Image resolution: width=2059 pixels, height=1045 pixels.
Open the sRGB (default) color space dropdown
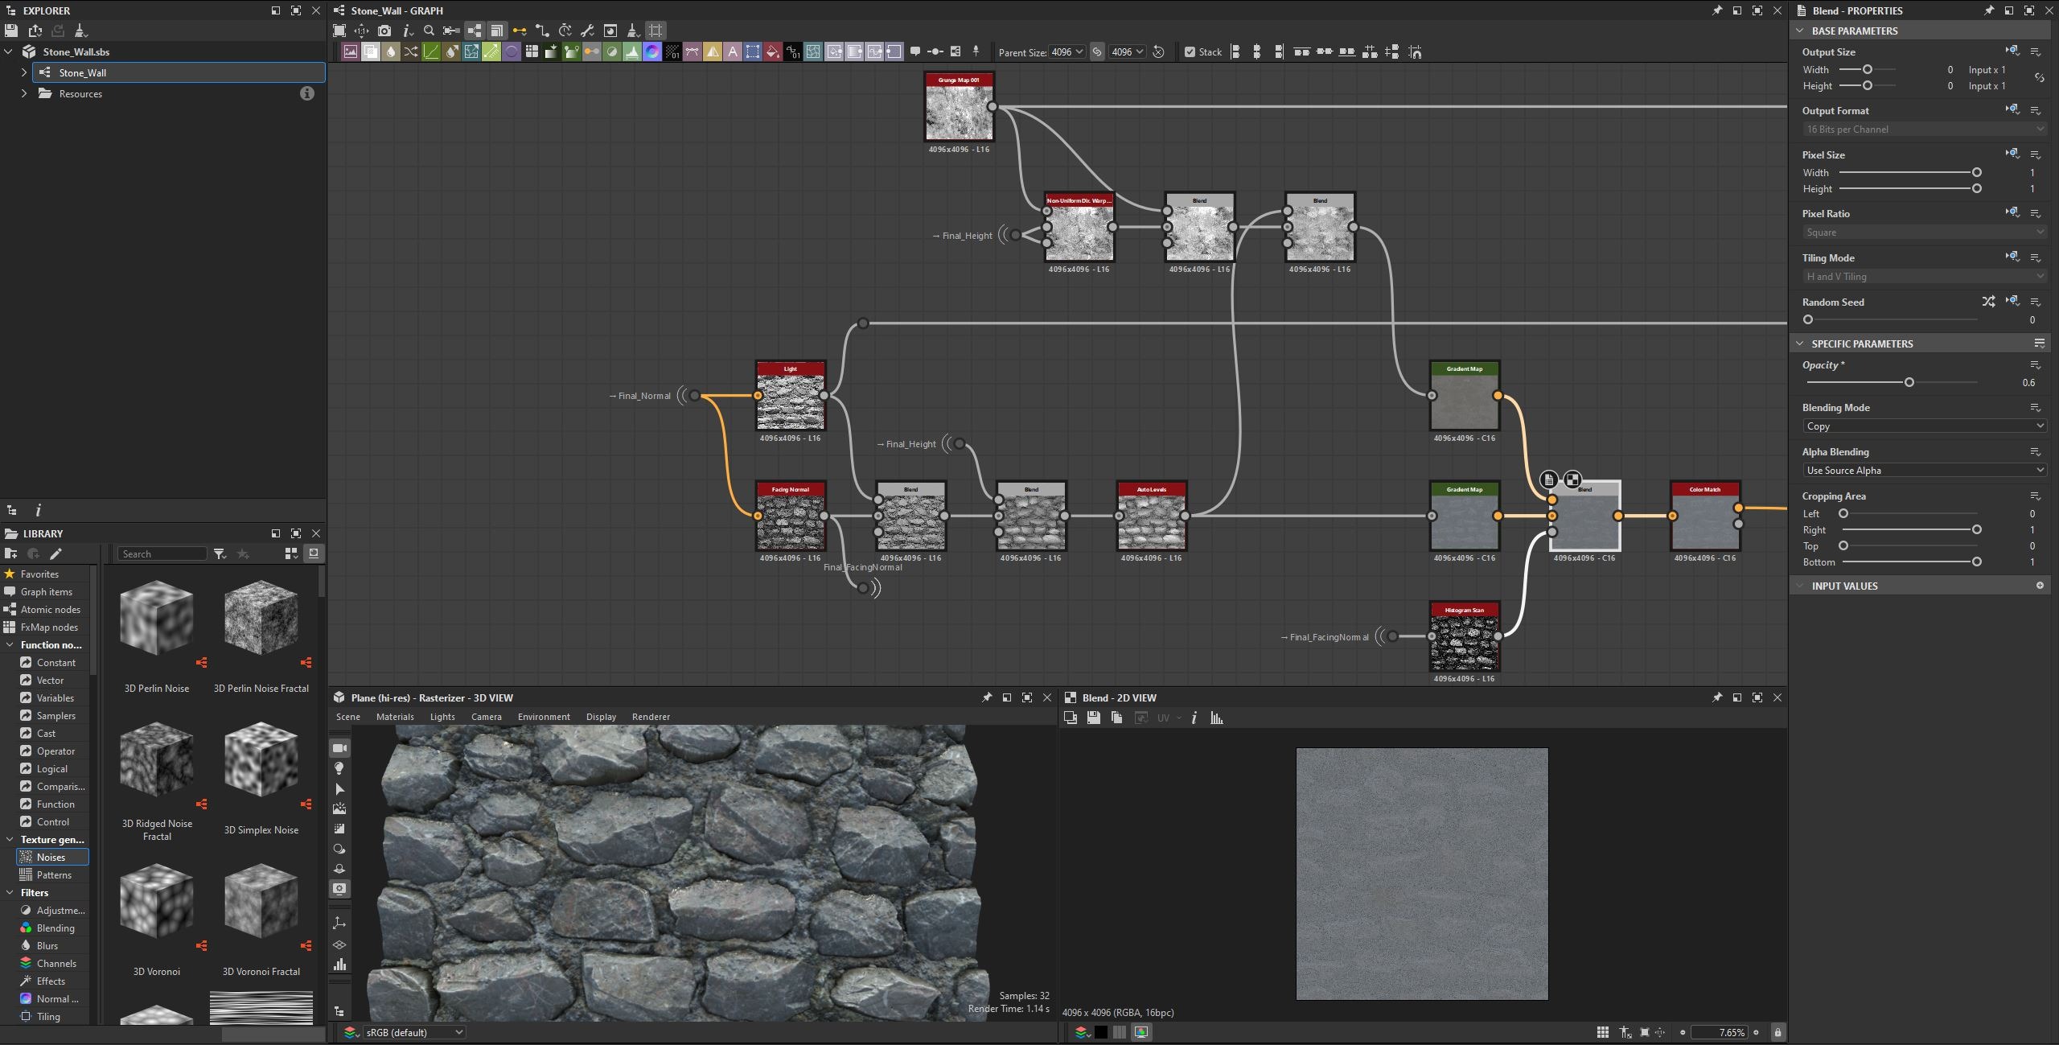413,1032
